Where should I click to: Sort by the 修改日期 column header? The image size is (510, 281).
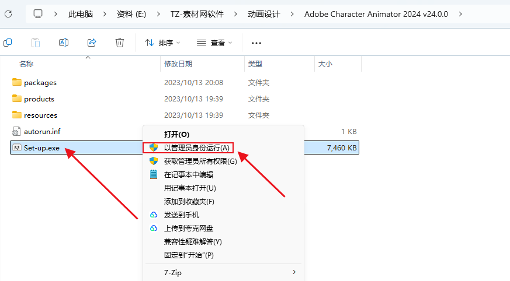[178, 64]
